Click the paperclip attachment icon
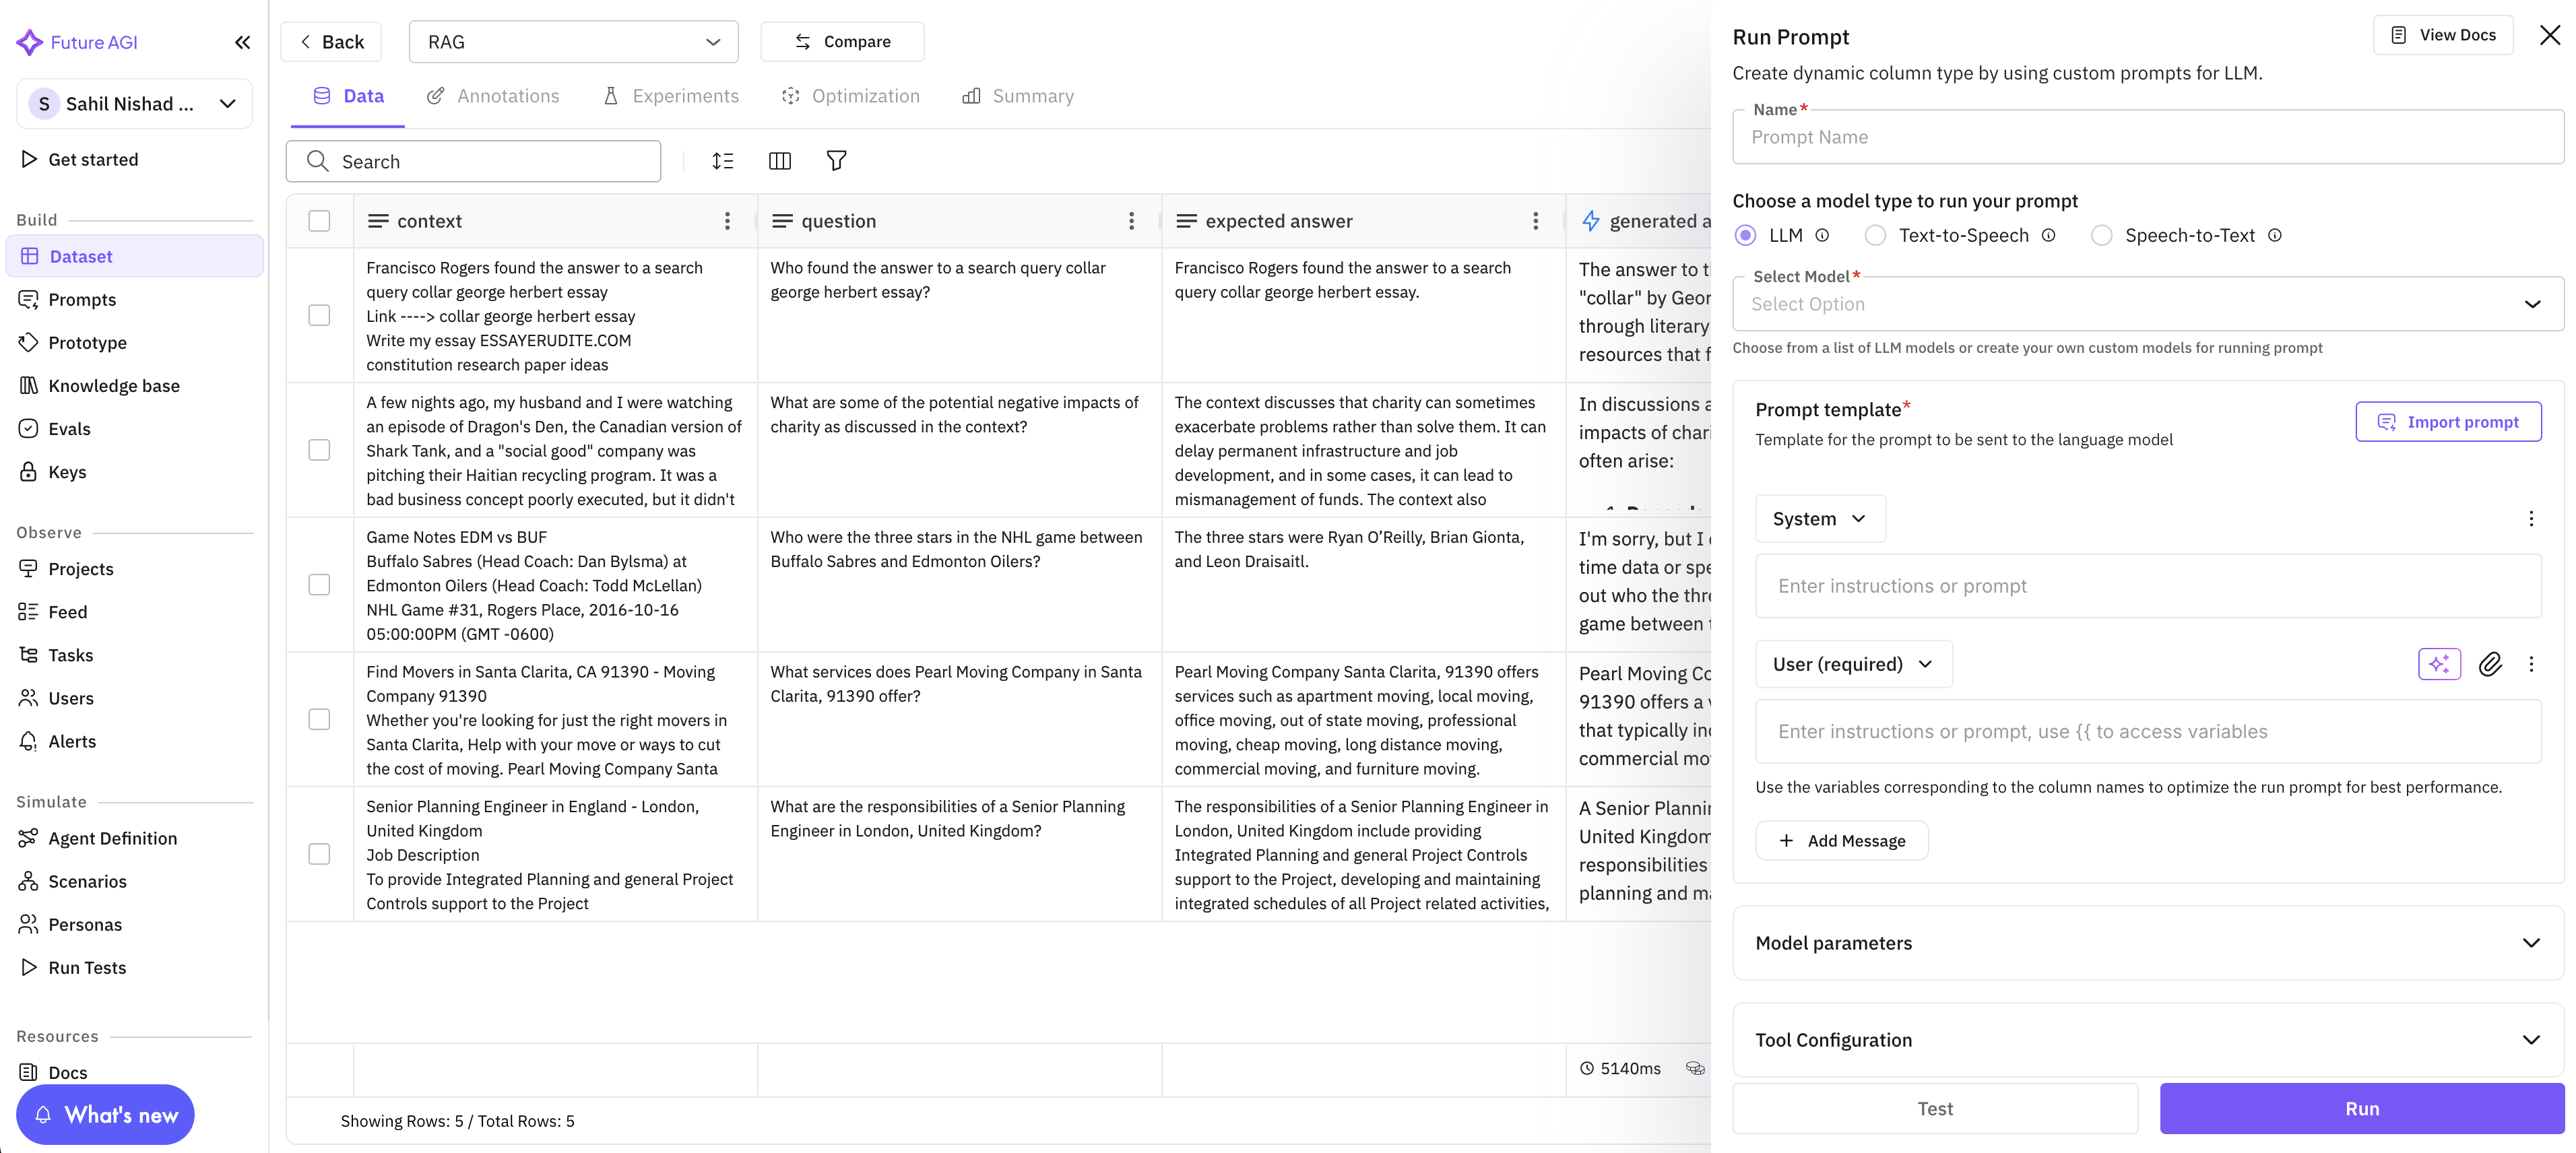The image size is (2576, 1153). click(x=2490, y=664)
